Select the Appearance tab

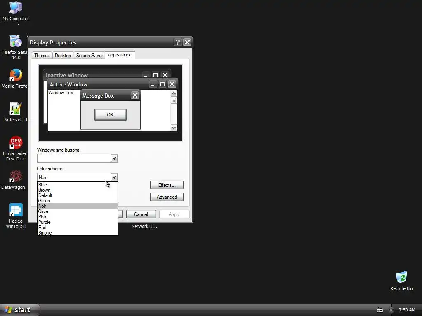tap(120, 55)
